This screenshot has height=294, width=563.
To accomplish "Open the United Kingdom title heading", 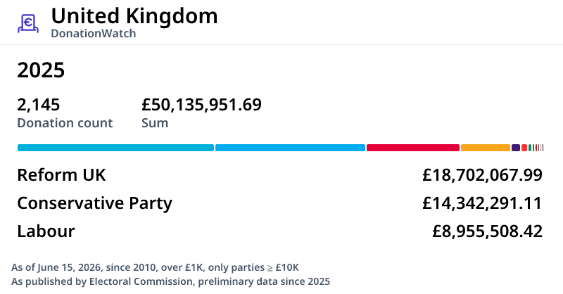I will coord(134,16).
